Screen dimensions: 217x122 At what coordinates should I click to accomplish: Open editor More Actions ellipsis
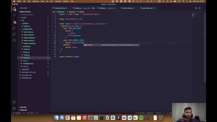tap(203, 8)
